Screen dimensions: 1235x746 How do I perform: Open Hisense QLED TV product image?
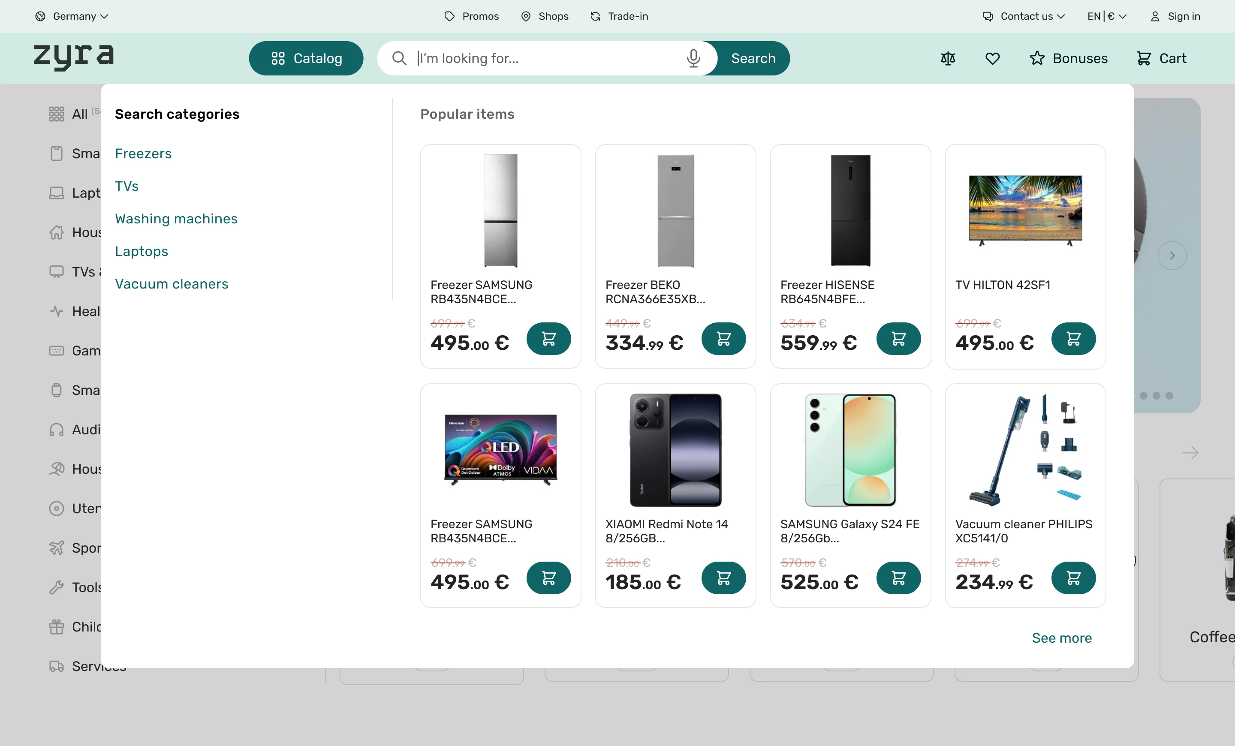click(501, 449)
